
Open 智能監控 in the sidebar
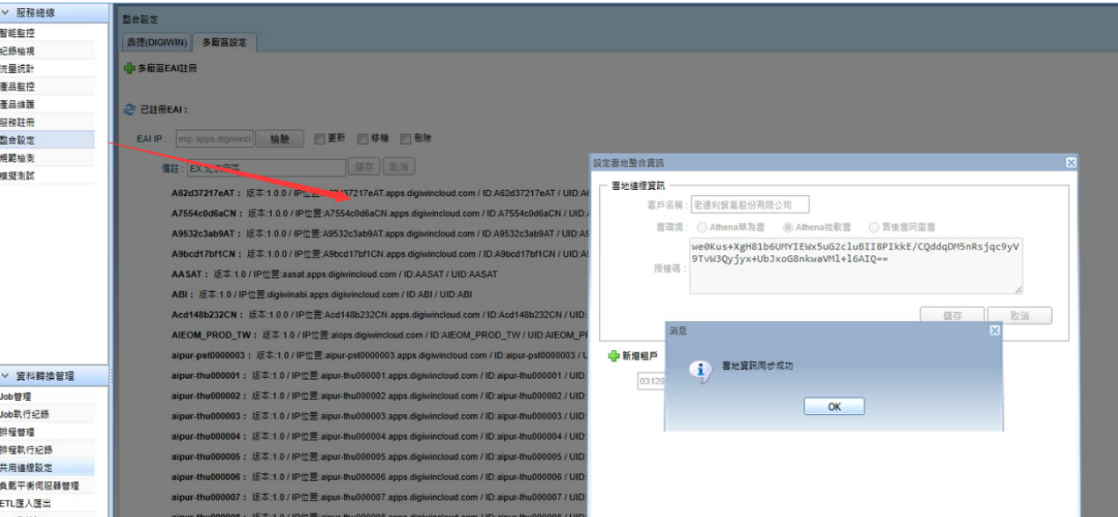coord(18,33)
